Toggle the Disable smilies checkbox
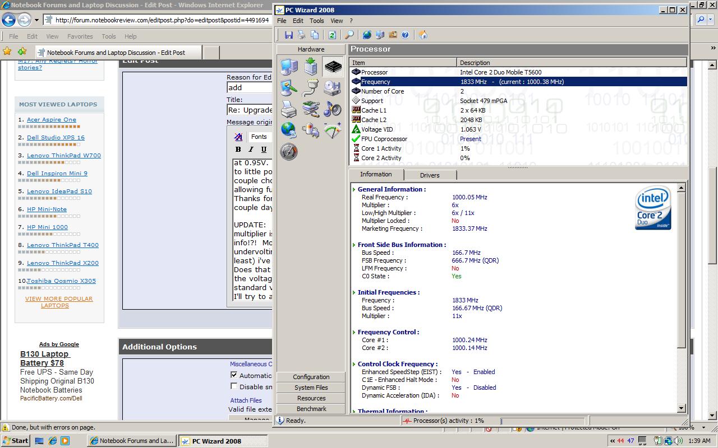Image resolution: width=718 pixels, height=448 pixels. pos(234,386)
